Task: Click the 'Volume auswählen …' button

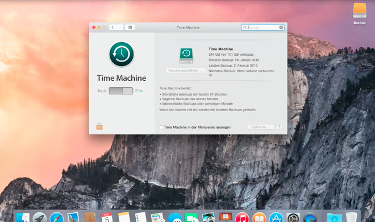Action: tap(185, 71)
